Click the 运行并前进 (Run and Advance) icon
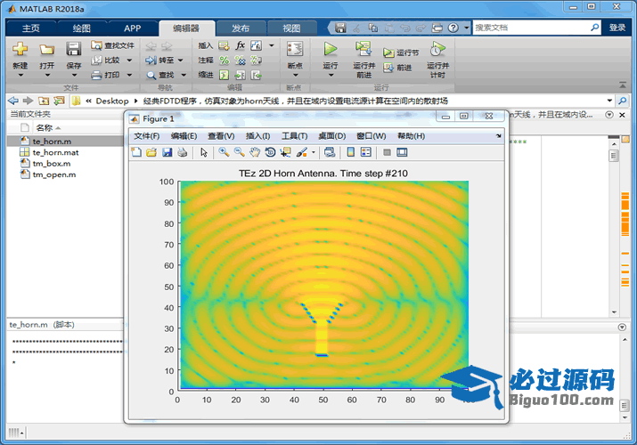 pyautogui.click(x=363, y=49)
